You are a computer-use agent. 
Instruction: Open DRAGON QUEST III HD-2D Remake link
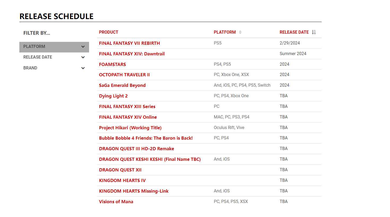137,149
